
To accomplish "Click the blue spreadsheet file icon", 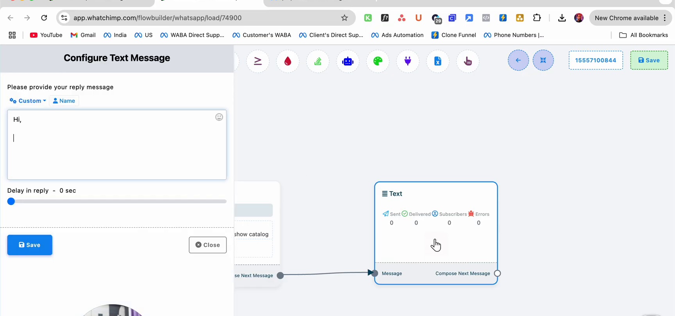I will (x=438, y=61).
